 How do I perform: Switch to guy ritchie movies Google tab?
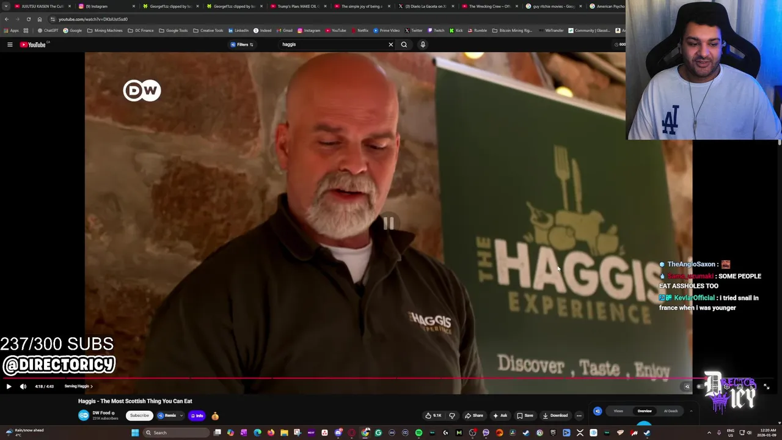pos(552,6)
